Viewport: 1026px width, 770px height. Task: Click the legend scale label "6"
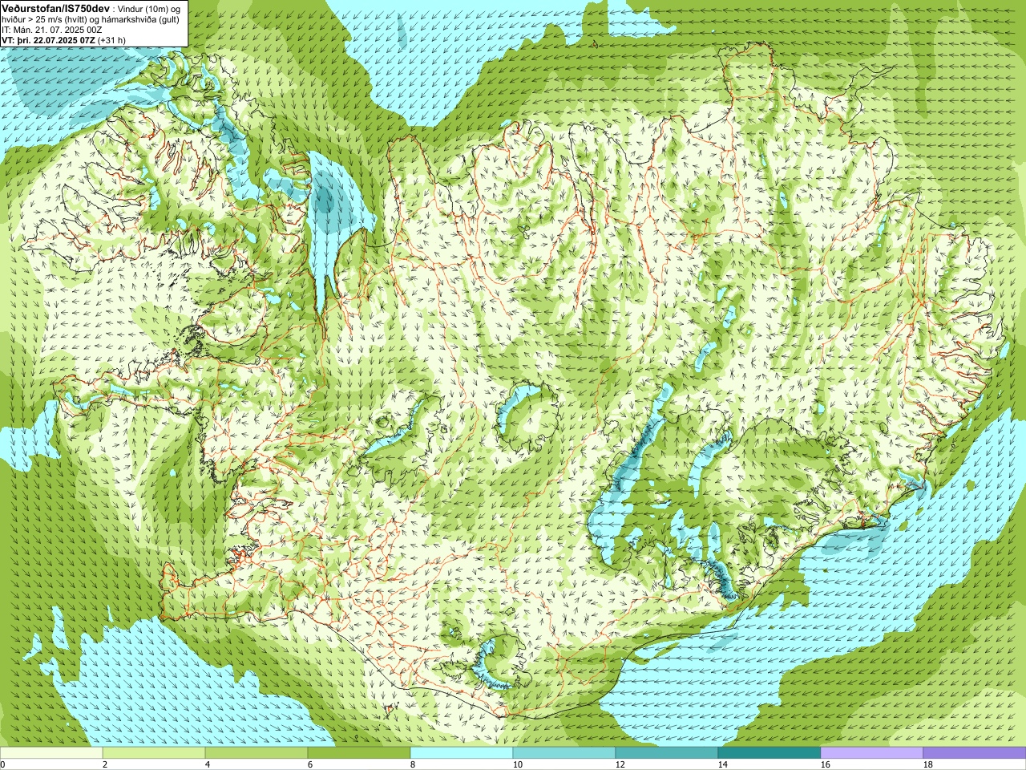click(x=309, y=765)
